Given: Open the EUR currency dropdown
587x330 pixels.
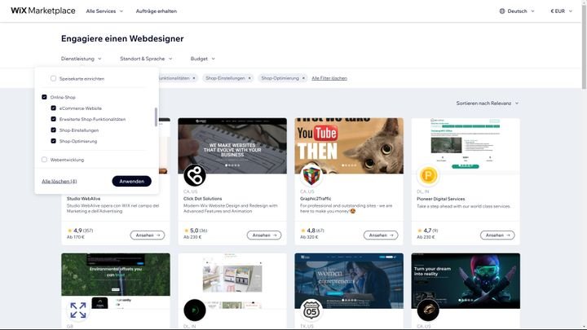Looking at the screenshot, I should [561, 11].
